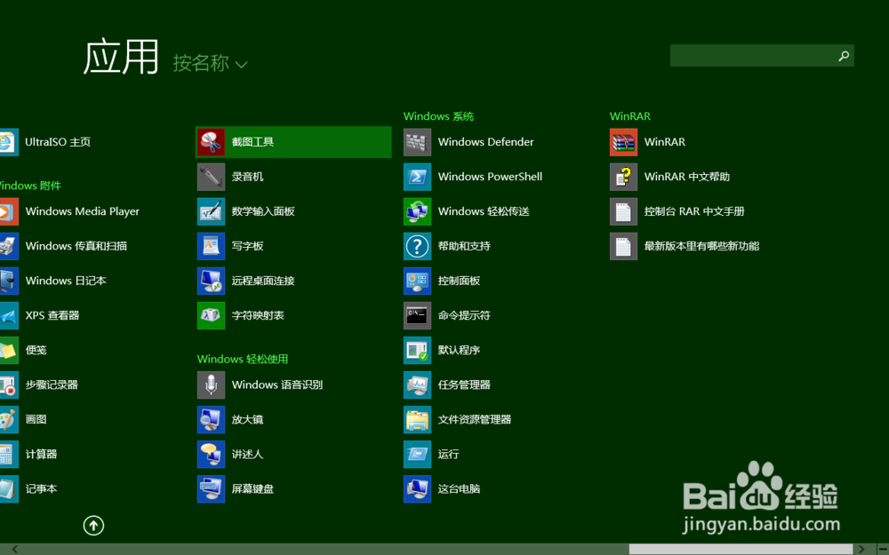Open Magnifier (放大镜) icon

coord(211,420)
